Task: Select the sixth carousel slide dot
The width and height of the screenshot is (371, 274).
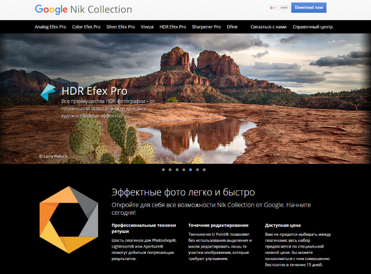Action: pos(197,170)
